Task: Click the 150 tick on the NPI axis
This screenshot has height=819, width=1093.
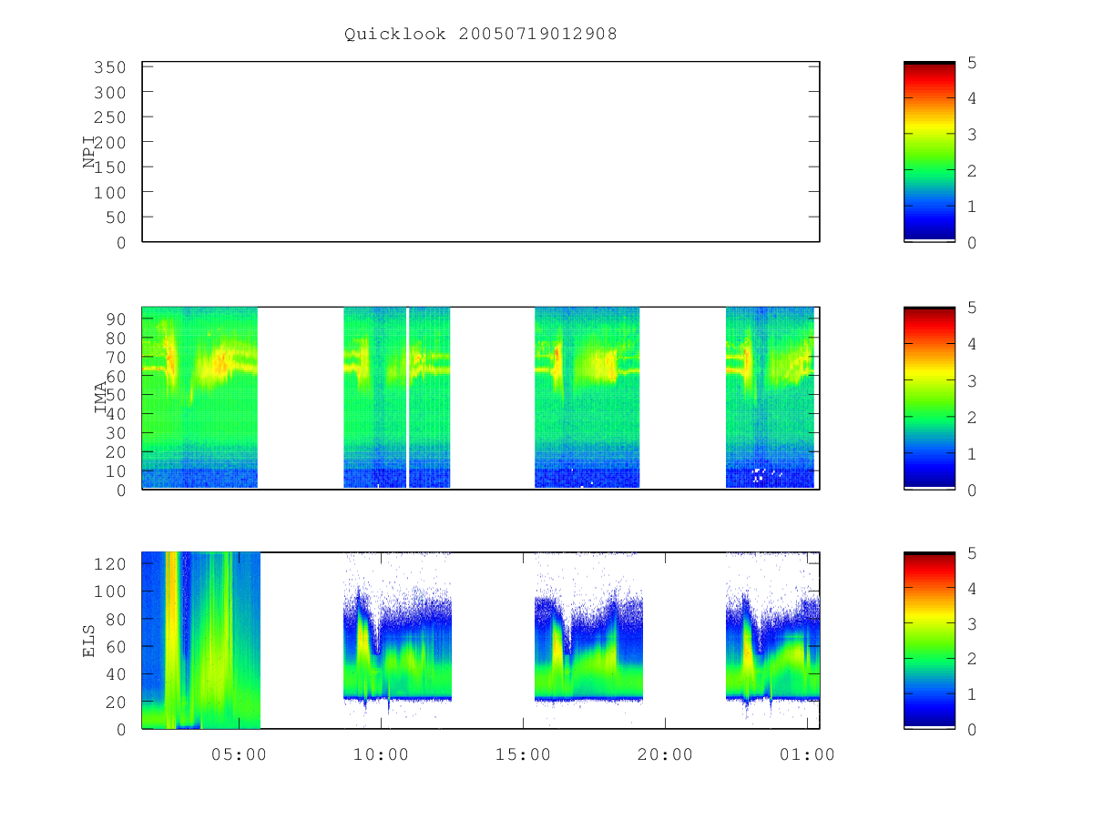Action: tap(111, 167)
